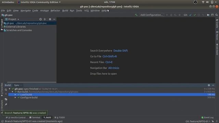219x123 pixels.
Task: Open the Project Structure icon in toolbar
Action: tap(208, 15)
